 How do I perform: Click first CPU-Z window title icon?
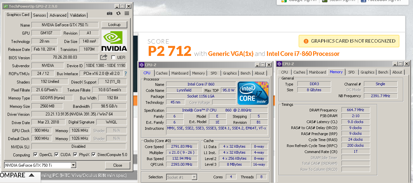point(142,65)
